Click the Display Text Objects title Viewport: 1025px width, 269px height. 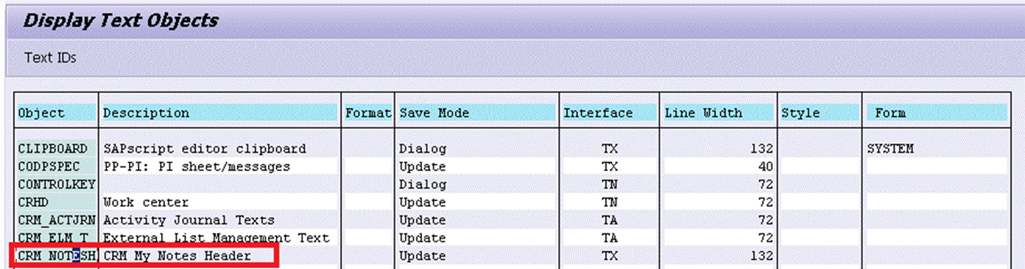click(x=121, y=20)
